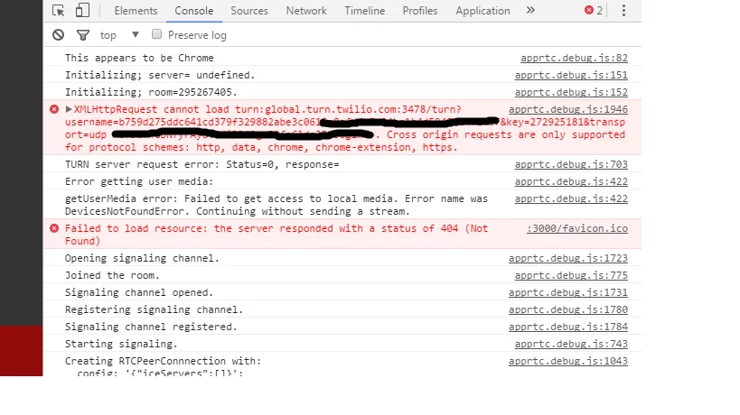The width and height of the screenshot is (740, 415).
Task: Open the Sources tab
Action: tap(249, 10)
